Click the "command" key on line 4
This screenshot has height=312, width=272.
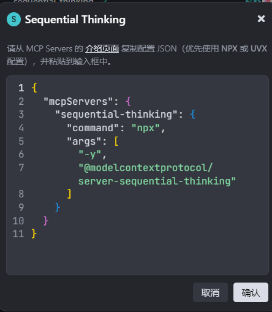pyautogui.click(x=93, y=128)
